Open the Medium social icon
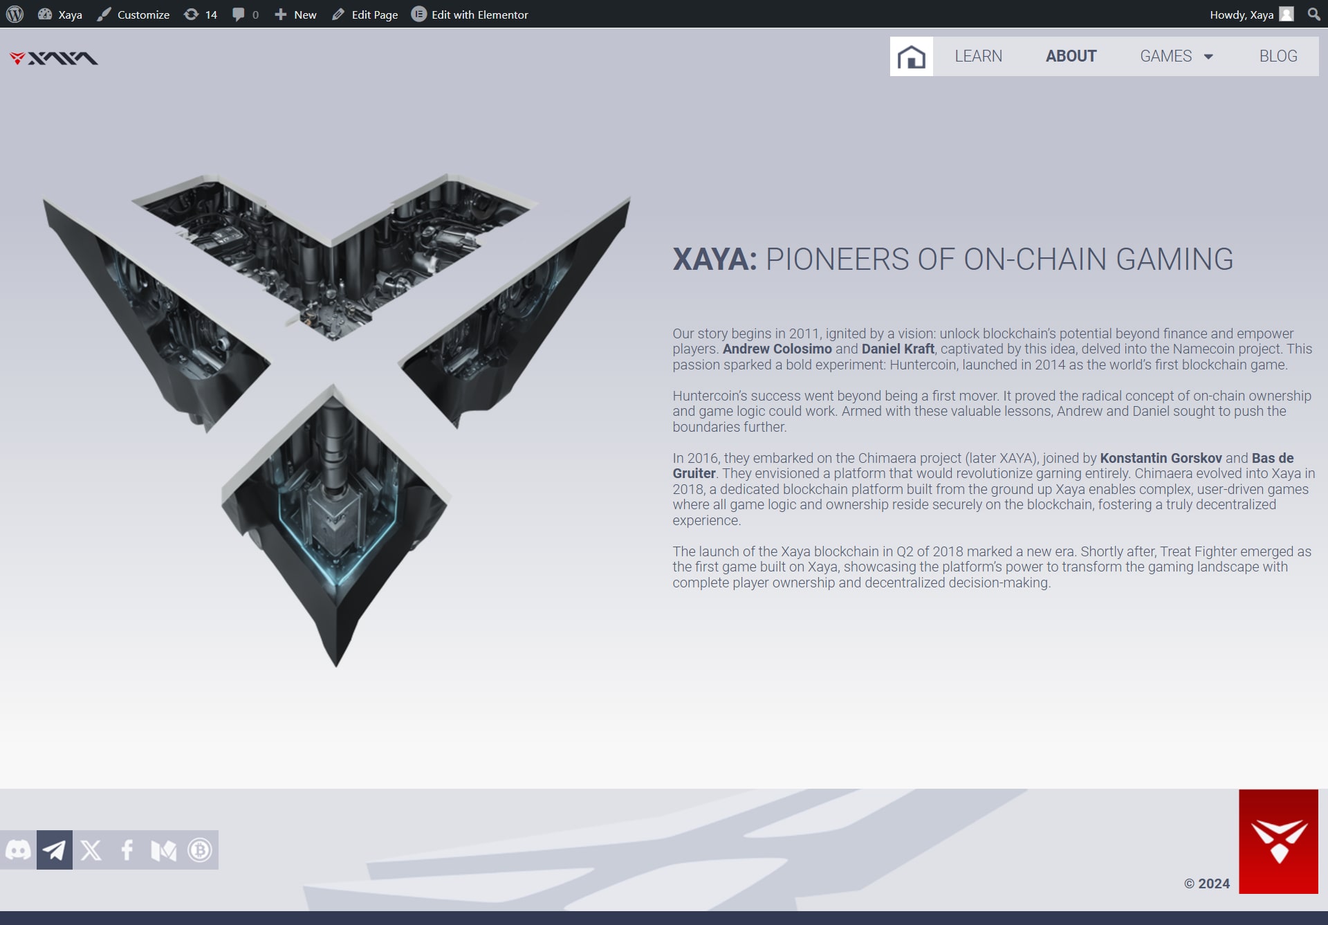 coord(164,850)
